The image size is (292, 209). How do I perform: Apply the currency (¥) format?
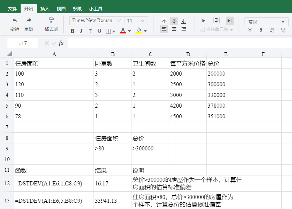click(x=250, y=30)
